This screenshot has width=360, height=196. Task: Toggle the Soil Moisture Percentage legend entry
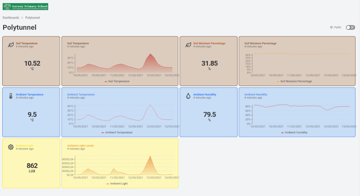pyautogui.click(x=294, y=82)
